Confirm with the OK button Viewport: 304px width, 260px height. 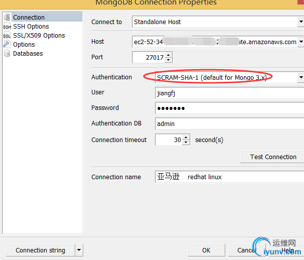(x=206, y=250)
